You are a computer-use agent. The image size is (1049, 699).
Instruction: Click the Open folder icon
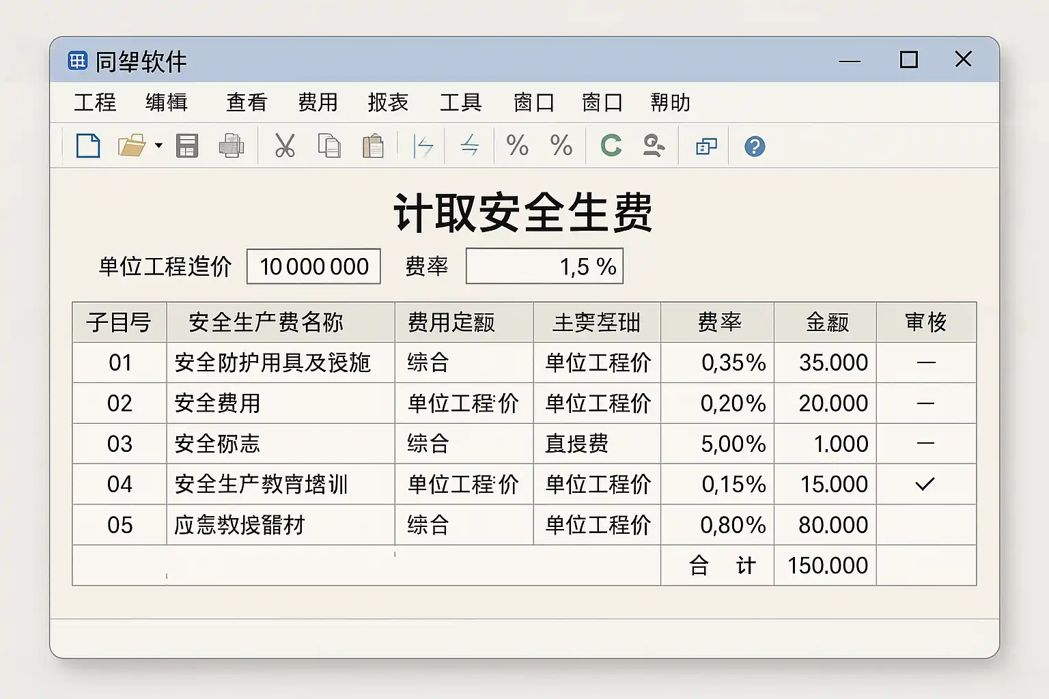[x=131, y=146]
